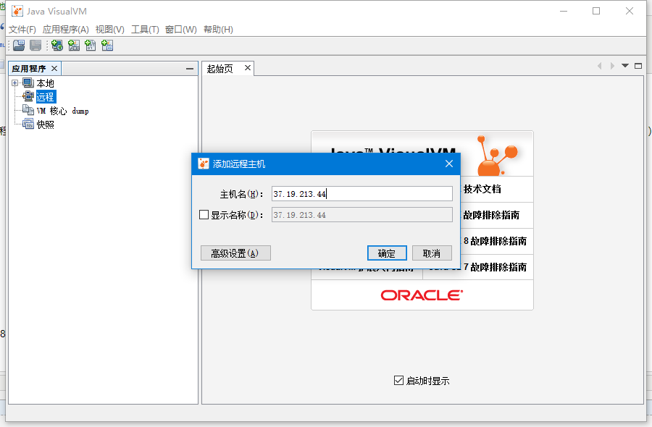
Task: Confirm with the 确定 button
Action: tap(387, 253)
